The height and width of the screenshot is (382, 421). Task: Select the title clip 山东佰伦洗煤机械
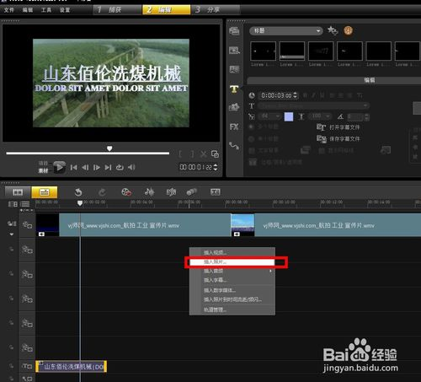pyautogui.click(x=72, y=367)
